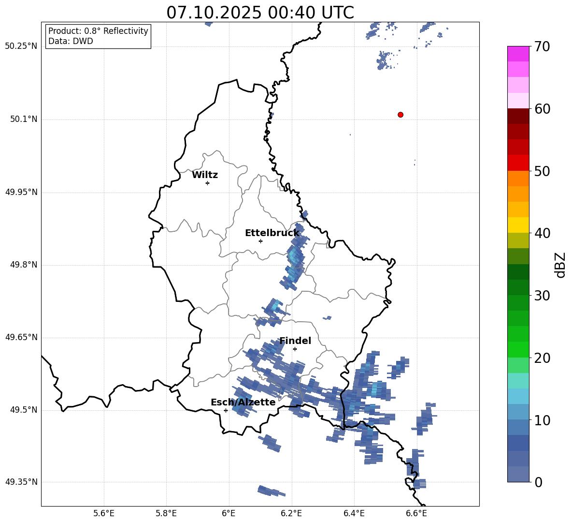Viewport: 572px width, 523px height.
Task: Click the 5.8°E longitude label
Action: click(x=166, y=513)
